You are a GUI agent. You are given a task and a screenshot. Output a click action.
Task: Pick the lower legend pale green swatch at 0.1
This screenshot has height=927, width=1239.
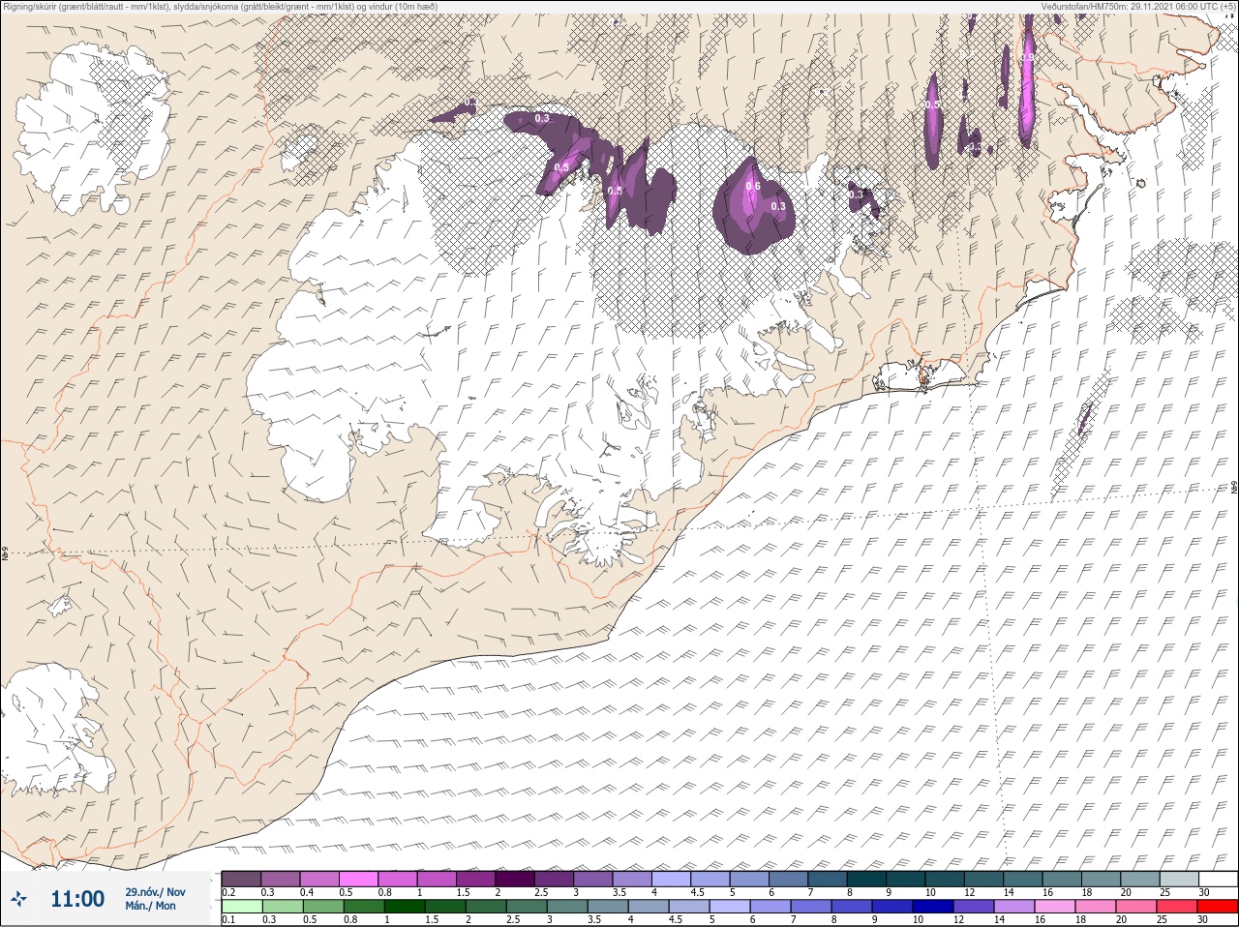pyautogui.click(x=241, y=907)
